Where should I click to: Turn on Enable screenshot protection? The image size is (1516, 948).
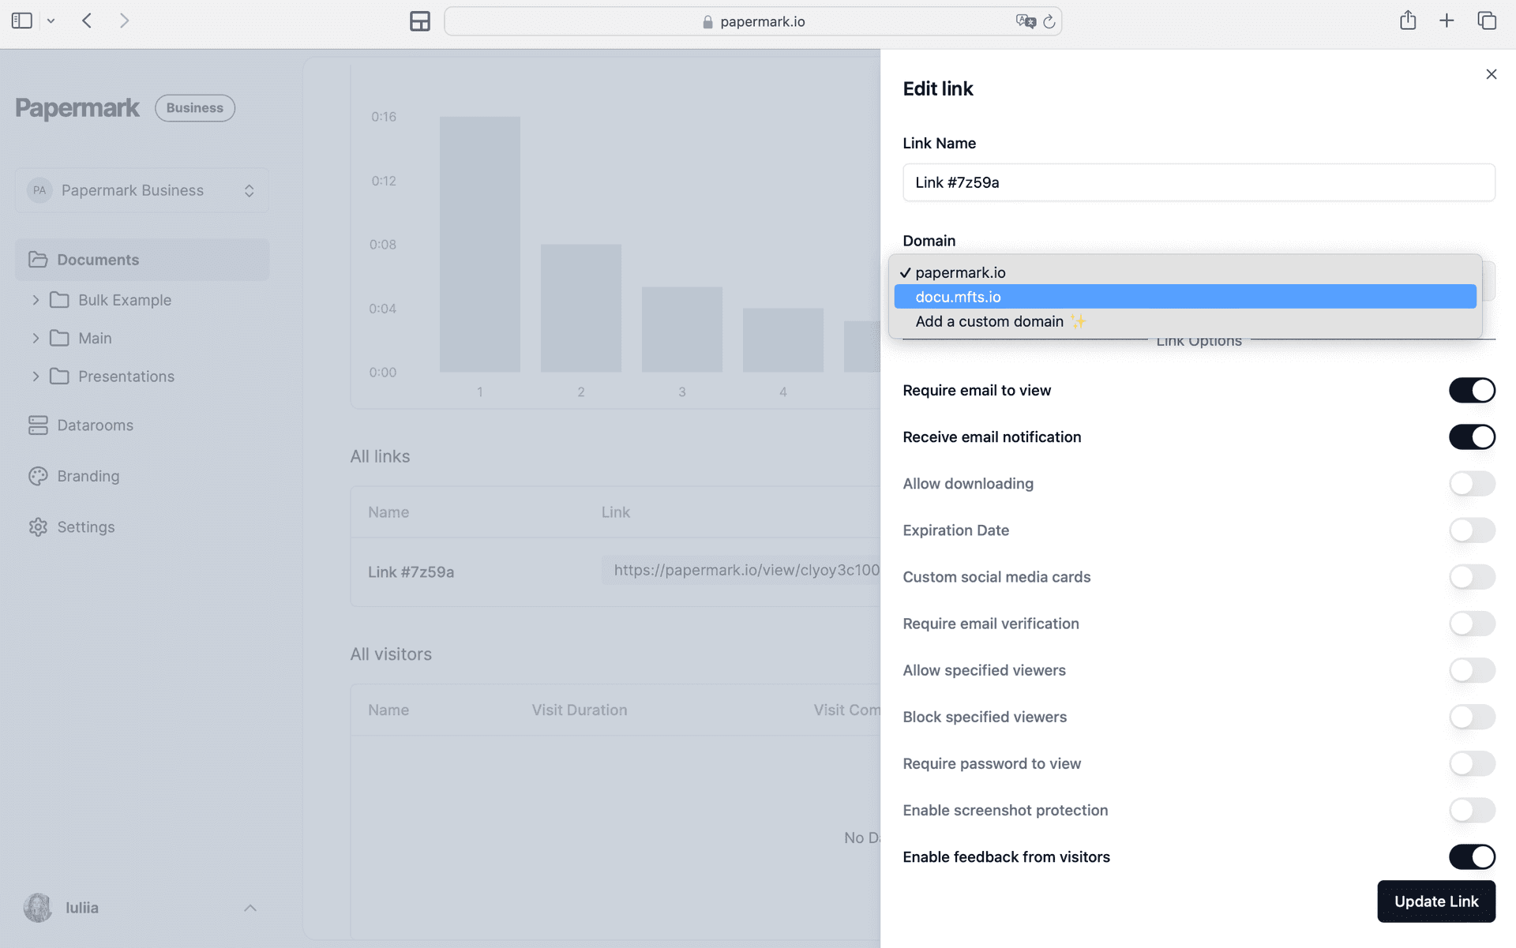[1471, 810]
